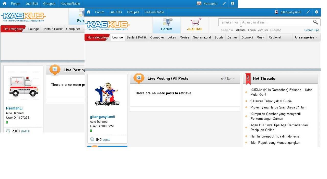Select Movies category
The image size is (327, 179).
(184, 37)
